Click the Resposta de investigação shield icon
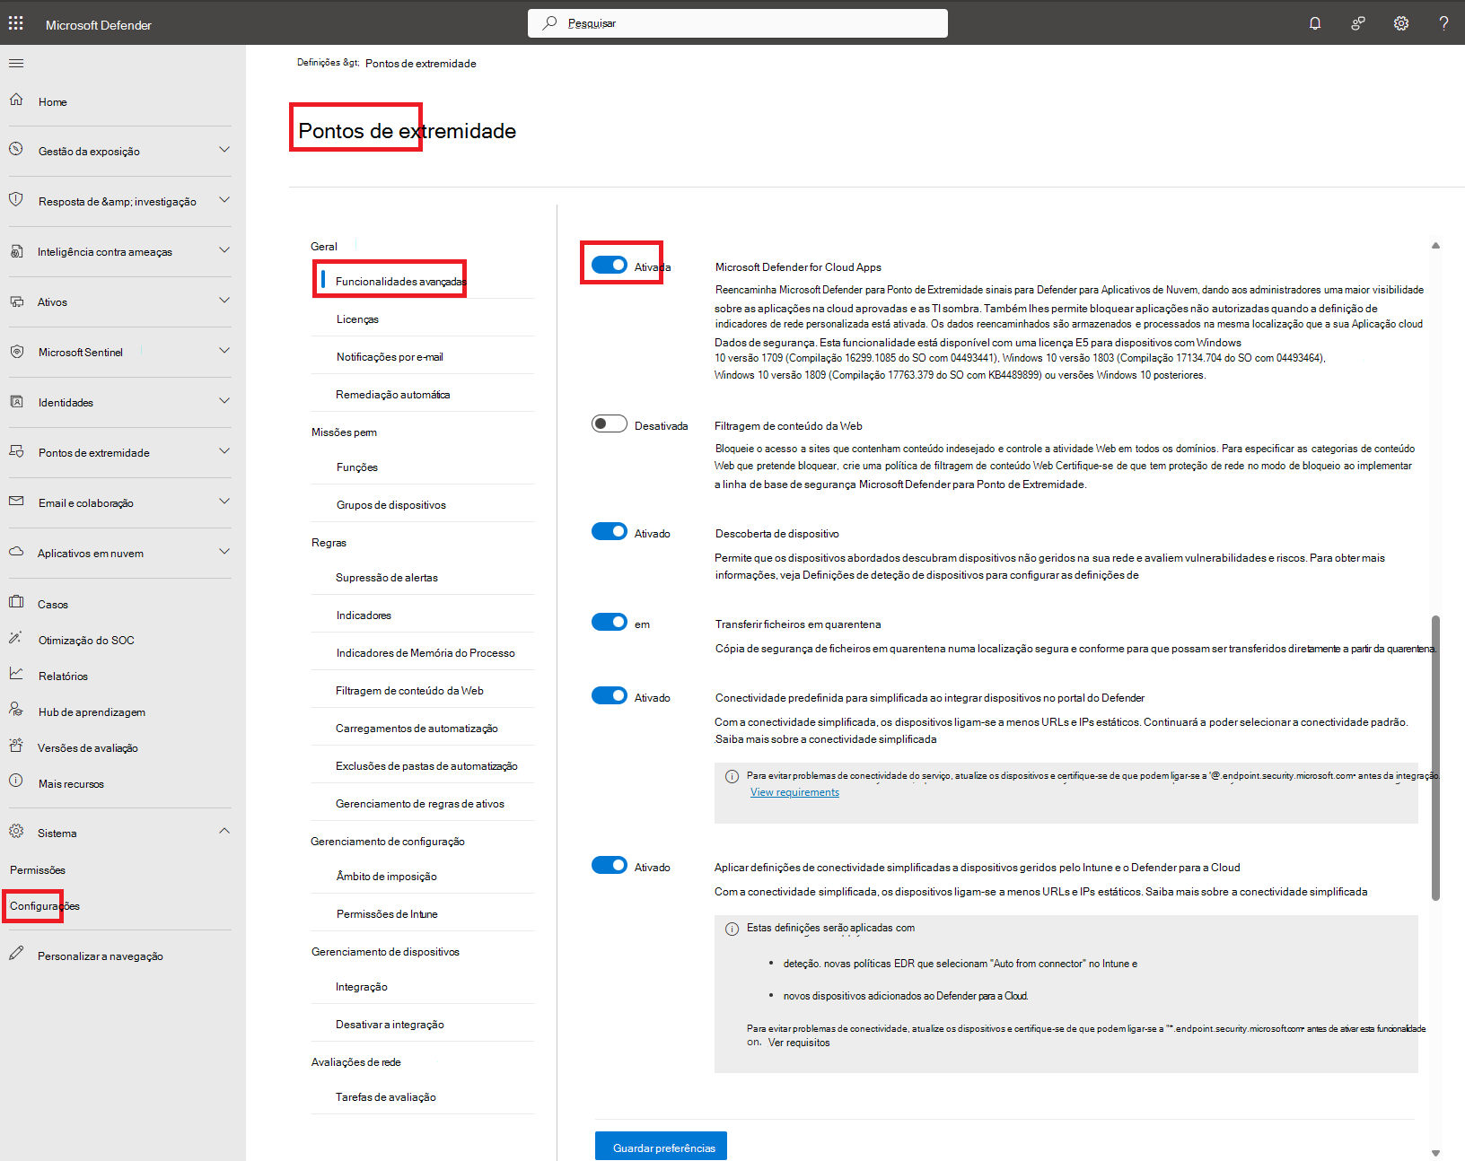1465x1161 pixels. 16,199
